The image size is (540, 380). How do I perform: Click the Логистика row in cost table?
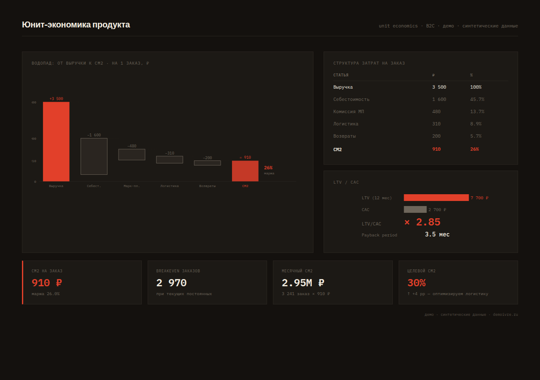421,124
